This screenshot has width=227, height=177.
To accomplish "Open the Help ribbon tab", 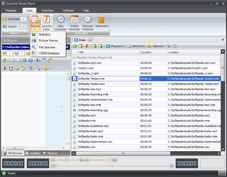I will 86,11.
